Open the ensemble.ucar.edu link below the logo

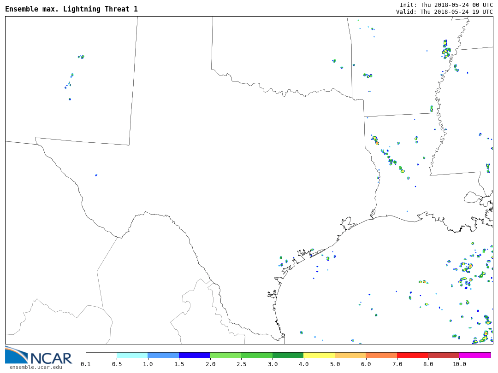click(x=36, y=367)
